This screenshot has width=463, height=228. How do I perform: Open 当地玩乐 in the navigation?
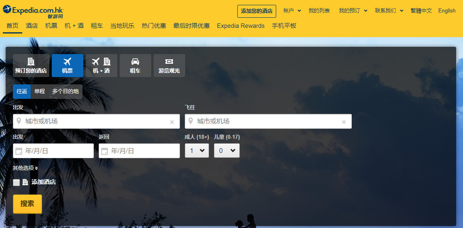pos(122,26)
